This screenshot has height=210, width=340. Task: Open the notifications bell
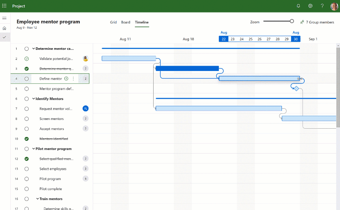coord(298,6)
